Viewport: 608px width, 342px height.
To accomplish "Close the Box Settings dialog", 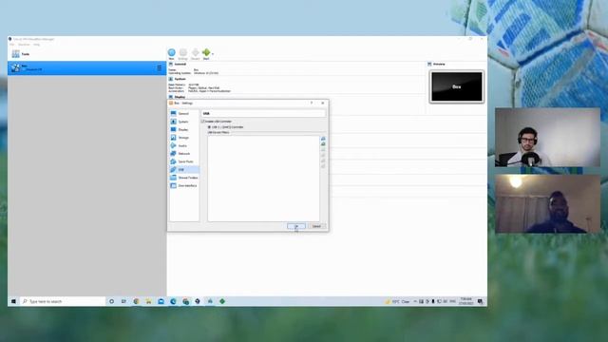I will pos(323,104).
